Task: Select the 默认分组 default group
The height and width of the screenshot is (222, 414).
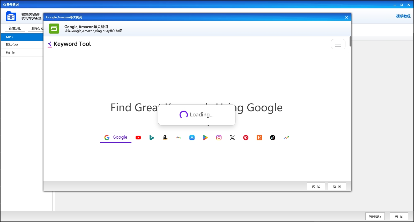Action: (22, 45)
